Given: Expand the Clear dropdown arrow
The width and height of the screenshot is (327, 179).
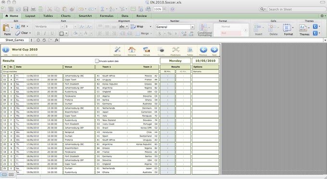Looking at the screenshot, I should [30, 33].
